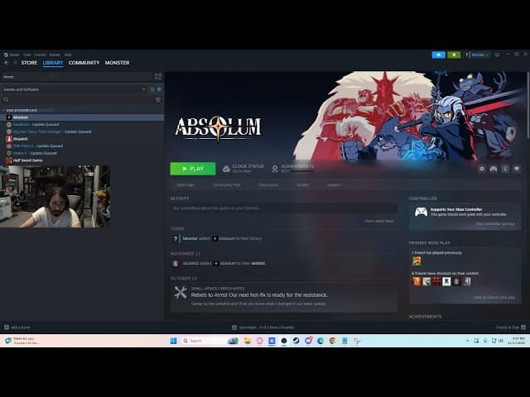
Task: Open the game info icon
Action: [505, 169]
